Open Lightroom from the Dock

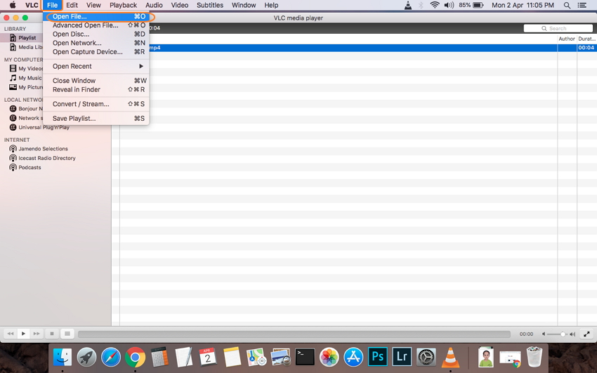(402, 357)
